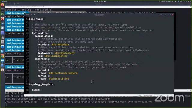Image resolution: width=192 pixels, height=108 pixels.
Task: Click the 'RedHat' prompt segment in terminal
Action: pos(61,13)
